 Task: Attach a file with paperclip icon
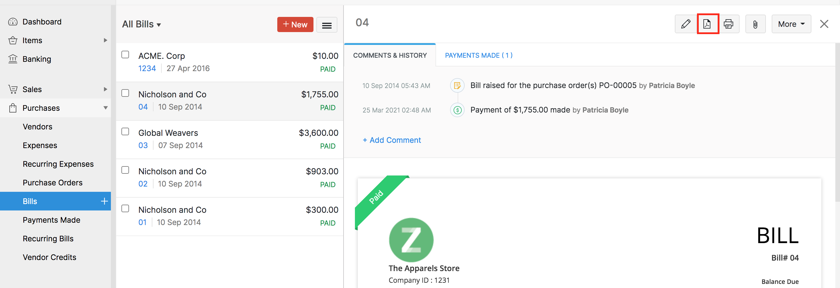pyautogui.click(x=755, y=24)
